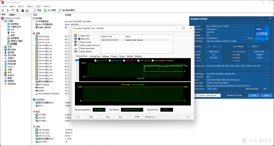Screen dimensions: 274x146
Task: Click the up navigation arrow icon
Action: [x=13, y=10]
